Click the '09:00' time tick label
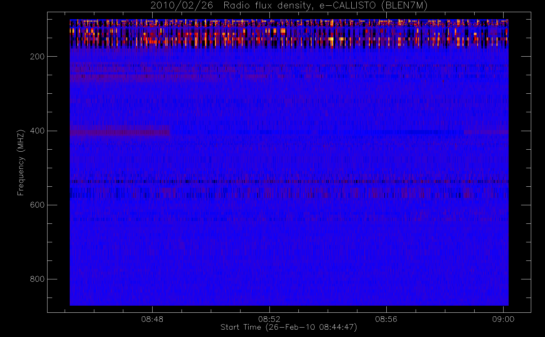Image resolution: width=545 pixels, height=337 pixels. pos(503,319)
